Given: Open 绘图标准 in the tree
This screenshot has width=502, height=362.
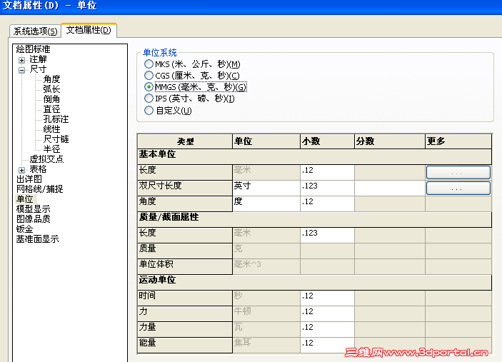Looking at the screenshot, I should coord(33,49).
